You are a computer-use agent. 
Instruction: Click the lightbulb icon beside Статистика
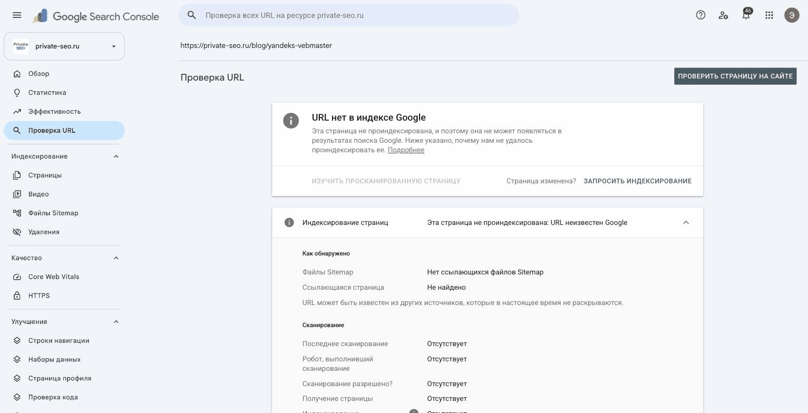click(x=17, y=93)
